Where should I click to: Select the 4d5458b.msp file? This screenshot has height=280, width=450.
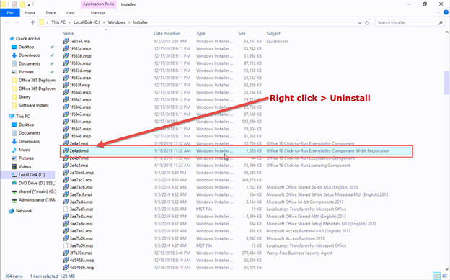(x=82, y=268)
